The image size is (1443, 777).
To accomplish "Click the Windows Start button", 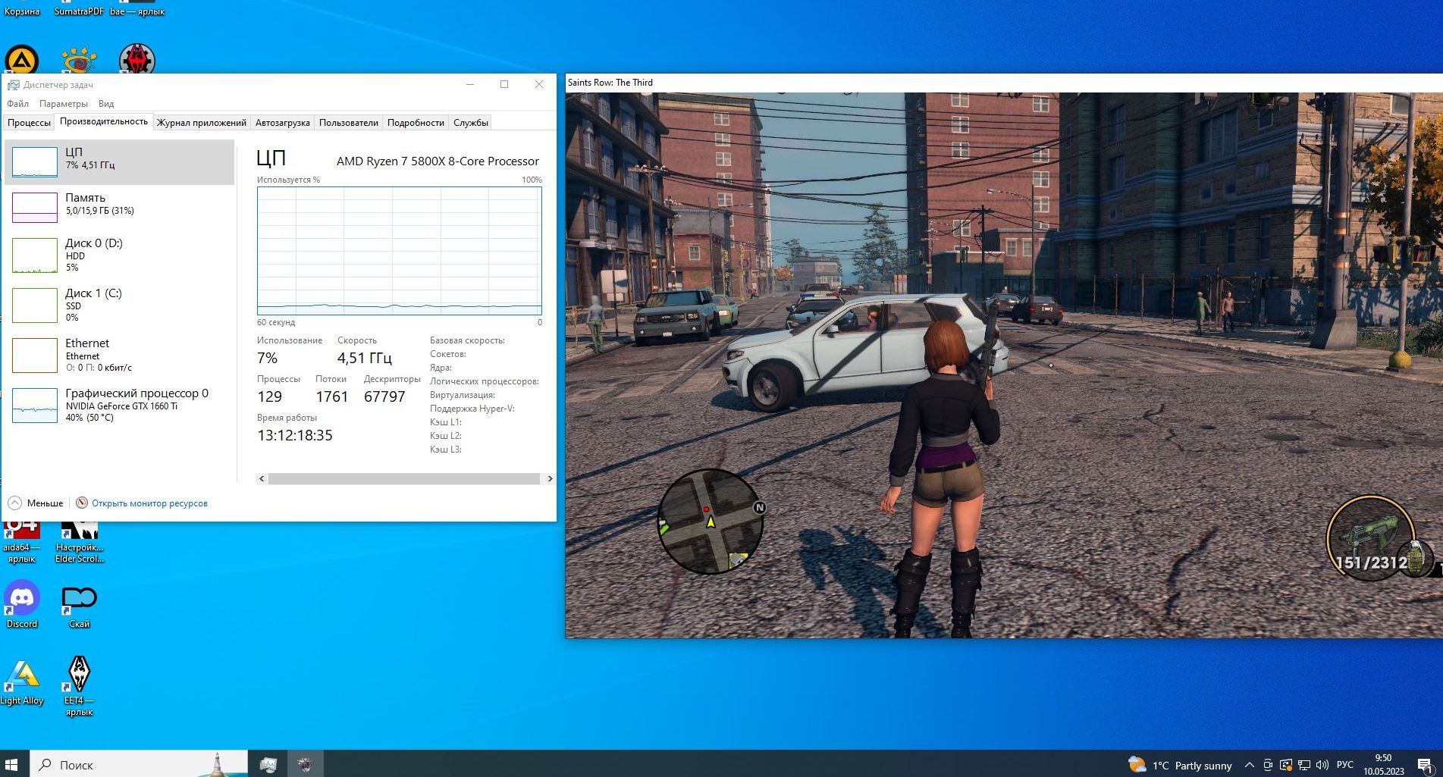I will coord(11,764).
